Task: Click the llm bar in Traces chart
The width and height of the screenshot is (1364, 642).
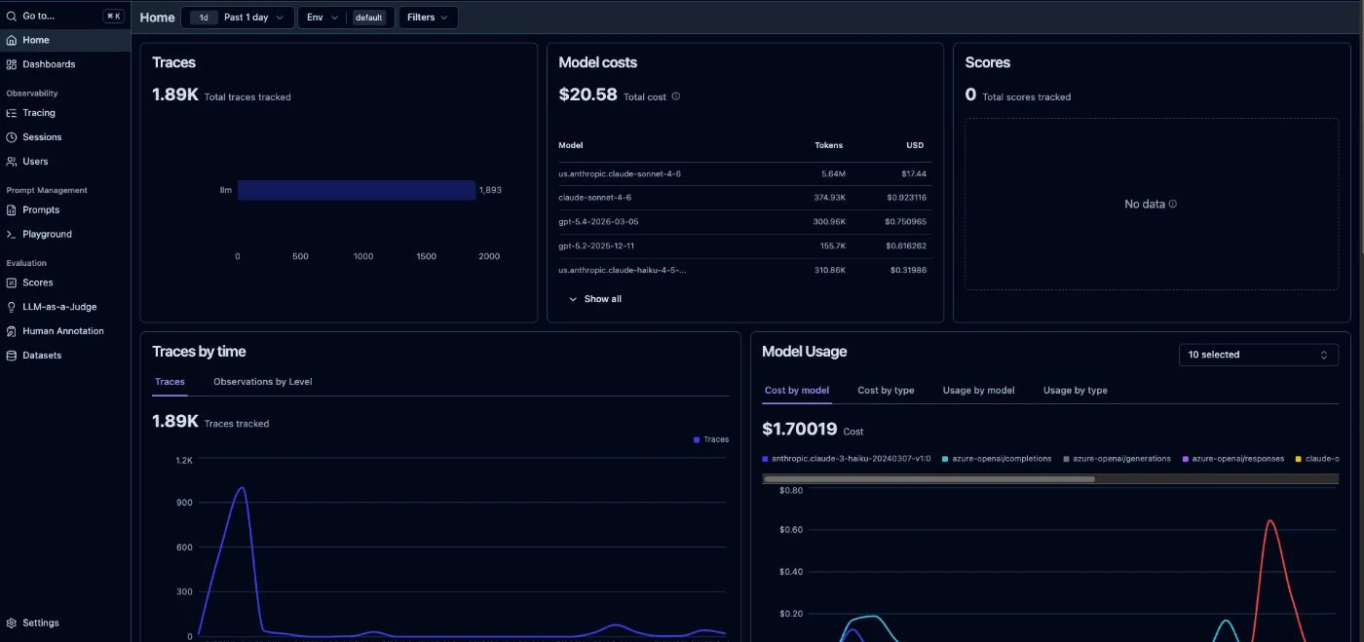Action: click(357, 190)
